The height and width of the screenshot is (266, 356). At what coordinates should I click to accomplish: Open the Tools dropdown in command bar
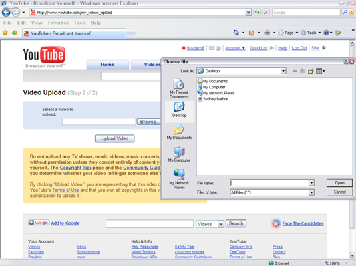(x=311, y=33)
